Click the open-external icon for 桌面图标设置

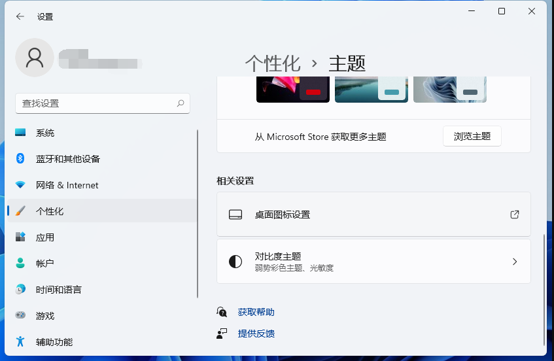click(x=515, y=215)
